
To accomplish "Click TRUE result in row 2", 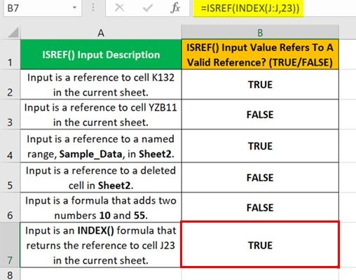I will click(260, 85).
